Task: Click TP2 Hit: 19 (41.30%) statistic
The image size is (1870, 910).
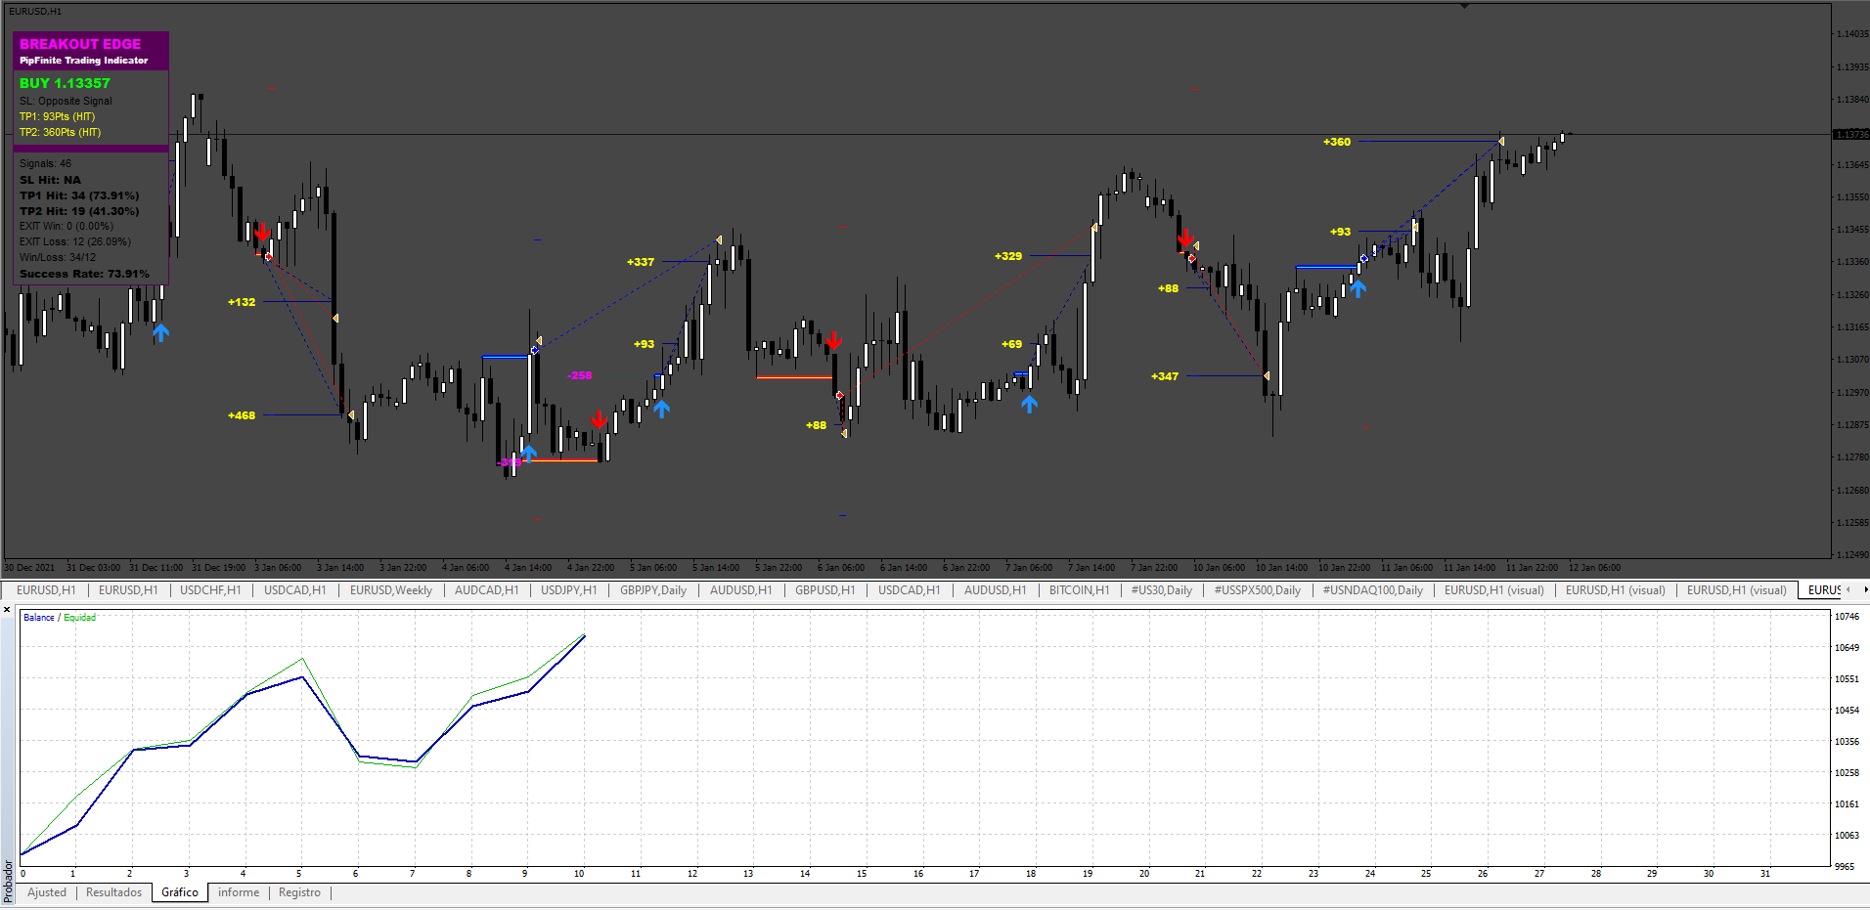Action: point(79,211)
